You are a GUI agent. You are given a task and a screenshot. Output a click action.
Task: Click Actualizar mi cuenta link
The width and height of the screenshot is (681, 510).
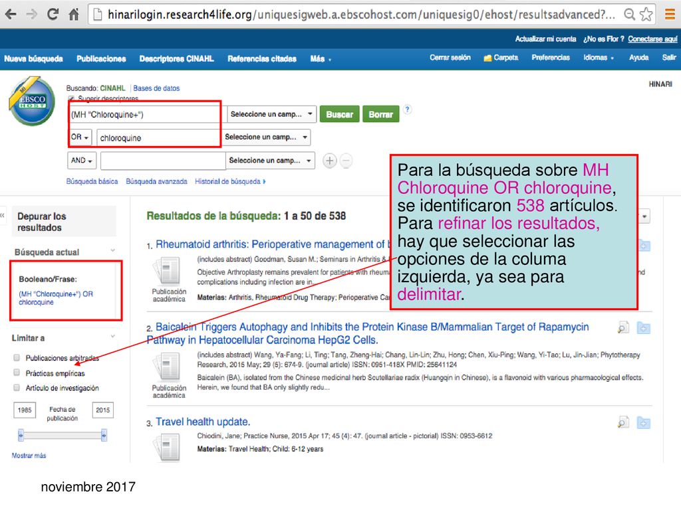tap(545, 39)
